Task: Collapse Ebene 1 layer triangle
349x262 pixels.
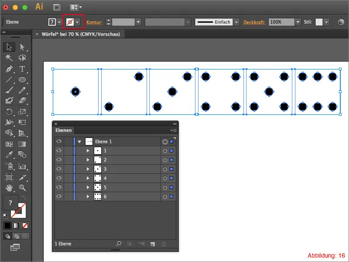Action: tap(79, 141)
